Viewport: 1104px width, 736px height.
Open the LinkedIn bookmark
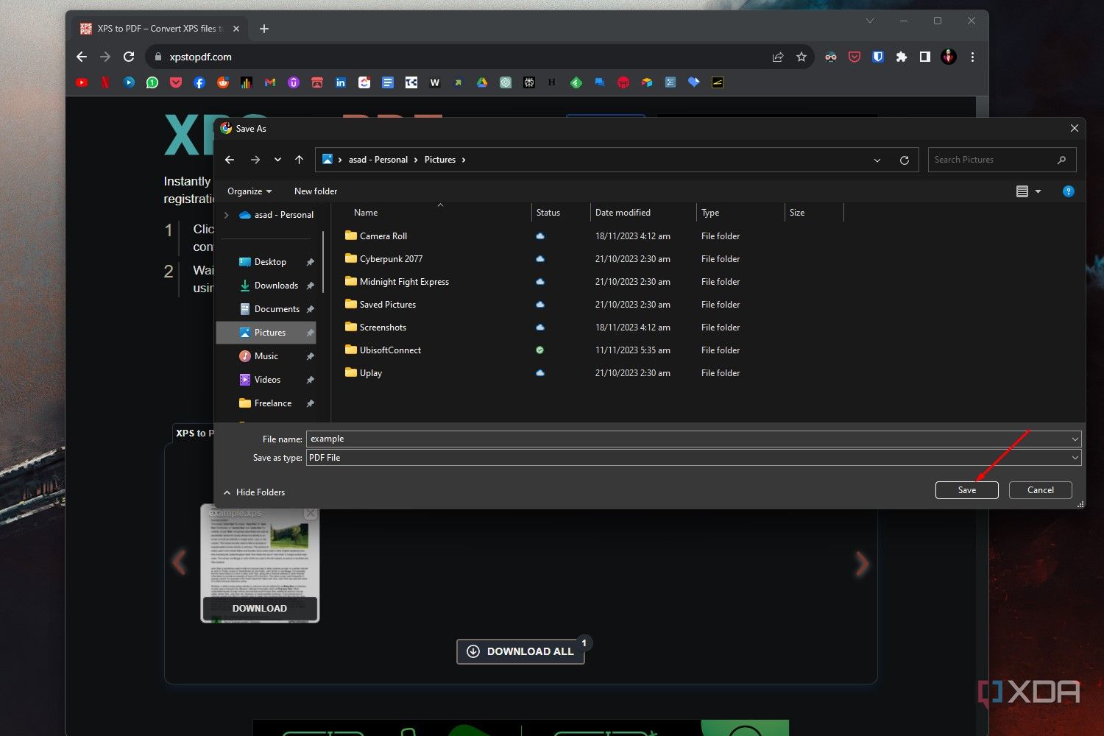click(341, 82)
